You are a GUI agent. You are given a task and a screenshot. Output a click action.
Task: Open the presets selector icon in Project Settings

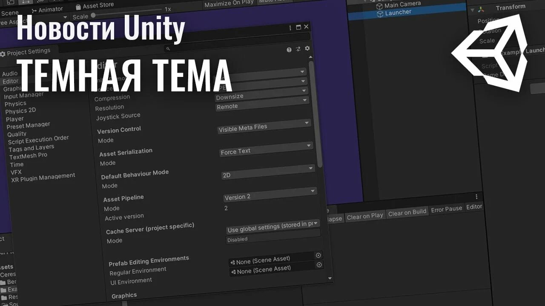point(298,49)
